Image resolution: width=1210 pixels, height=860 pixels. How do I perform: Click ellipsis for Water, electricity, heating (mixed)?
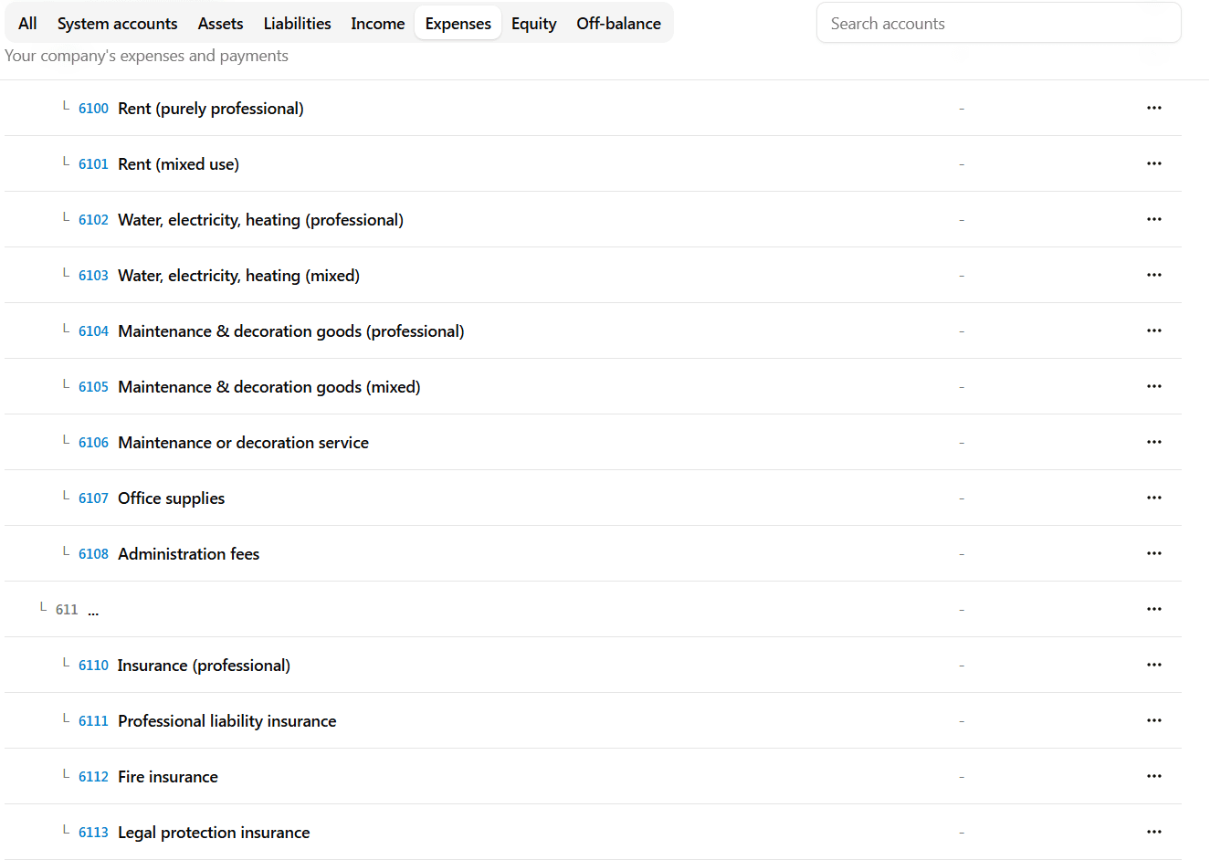[1153, 275]
